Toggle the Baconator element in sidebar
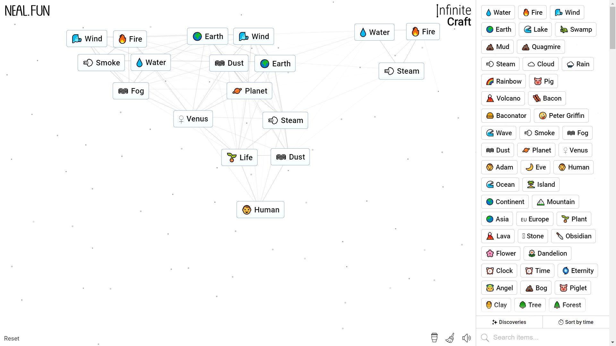 pyautogui.click(x=506, y=116)
